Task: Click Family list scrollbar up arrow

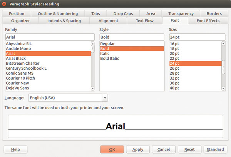Action: pyautogui.click(x=93, y=43)
